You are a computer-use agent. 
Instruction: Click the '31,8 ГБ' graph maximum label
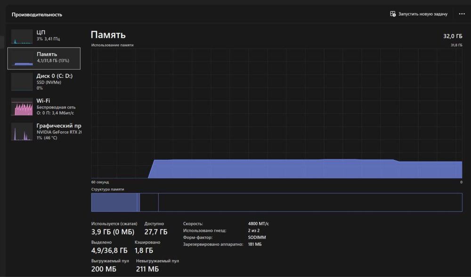tap(456, 45)
